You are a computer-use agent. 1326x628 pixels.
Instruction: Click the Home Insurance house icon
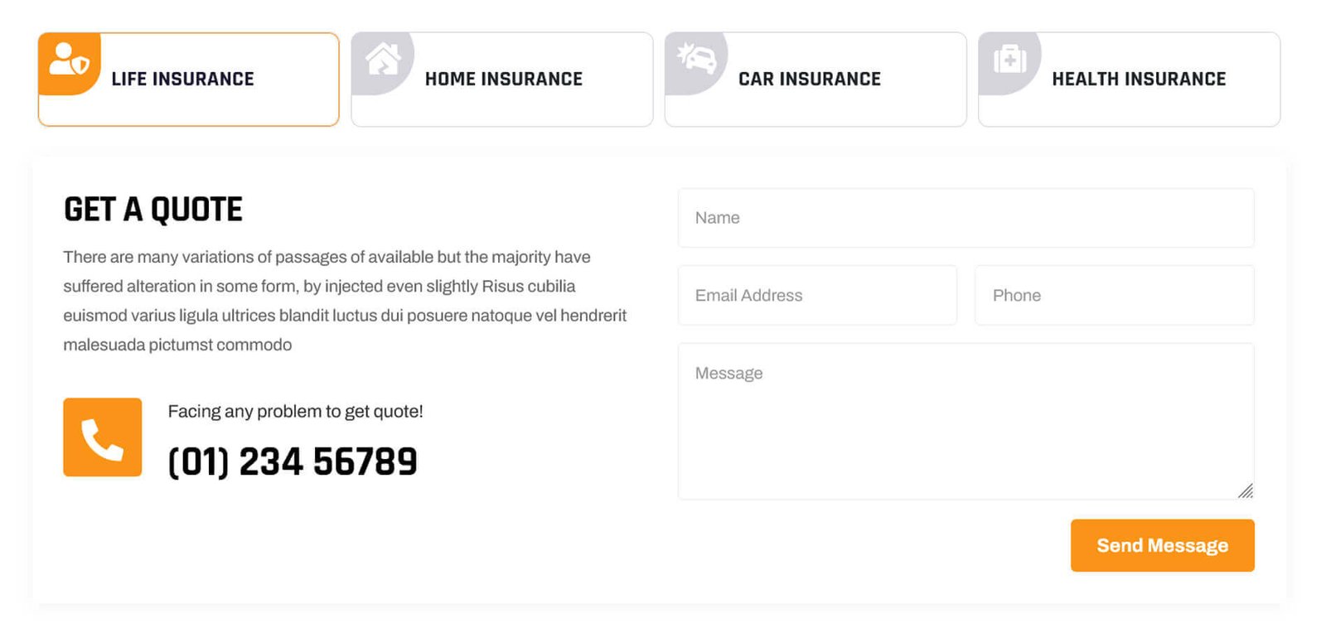pyautogui.click(x=383, y=60)
